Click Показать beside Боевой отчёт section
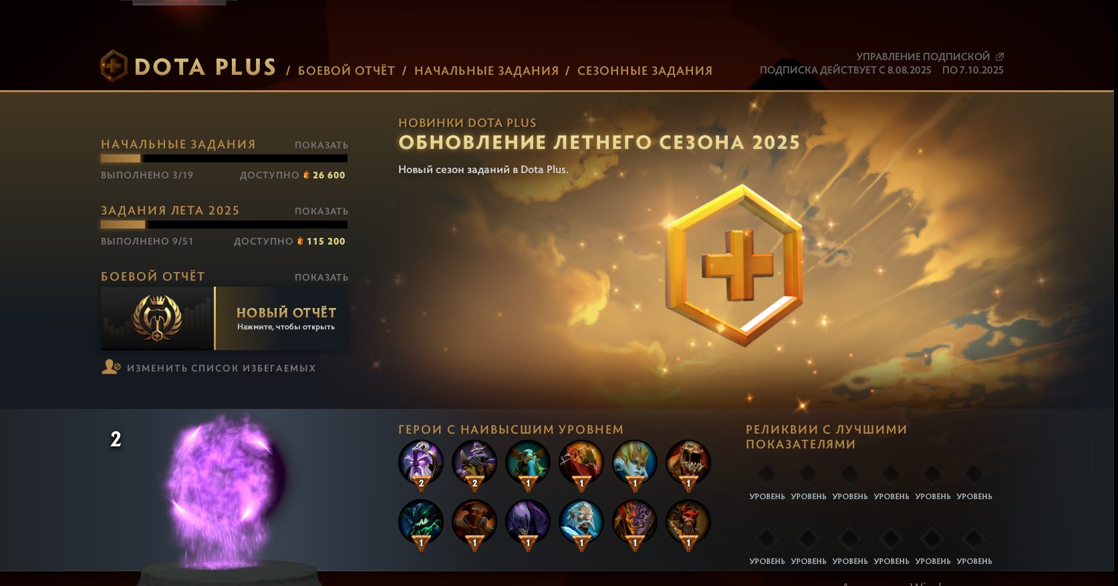This screenshot has height=586, width=1118. [x=321, y=277]
